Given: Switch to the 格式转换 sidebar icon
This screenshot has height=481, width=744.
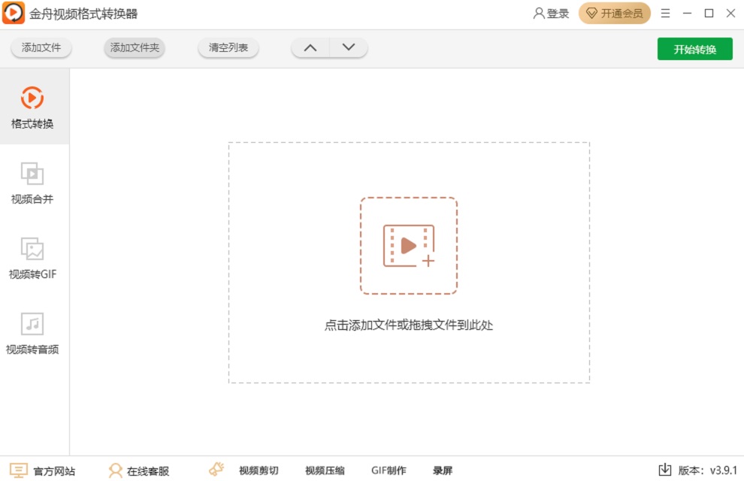Looking at the screenshot, I should (32, 105).
